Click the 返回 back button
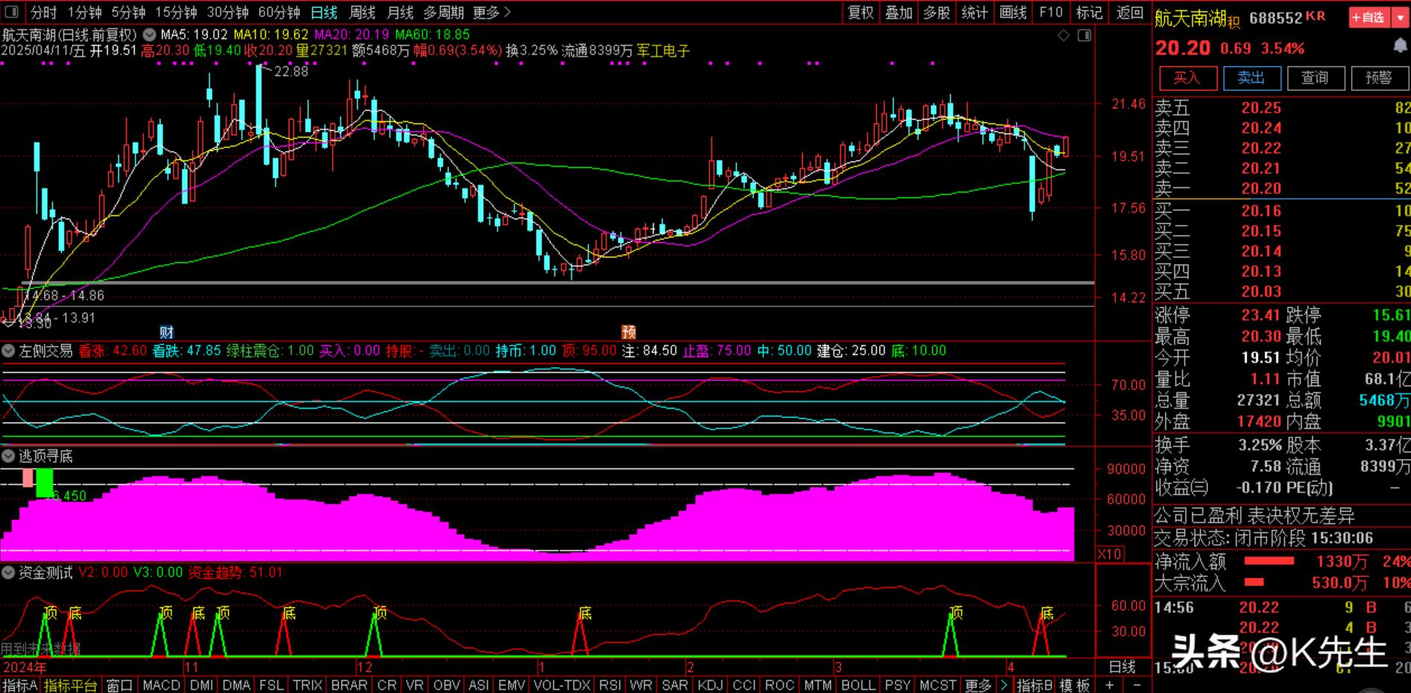 coord(1130,13)
